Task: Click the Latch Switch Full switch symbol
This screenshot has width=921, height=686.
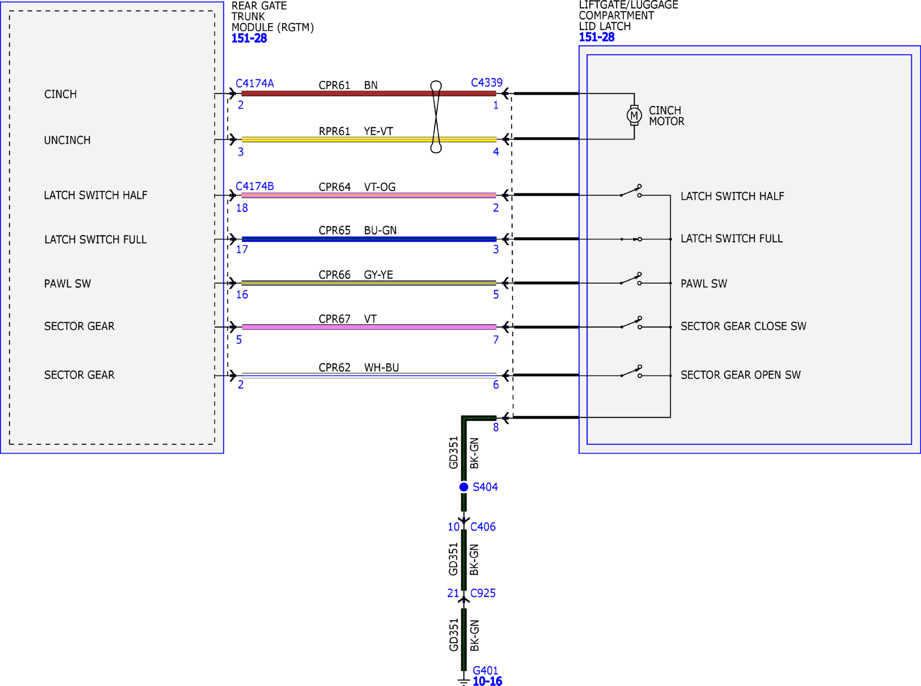Action: 631,239
